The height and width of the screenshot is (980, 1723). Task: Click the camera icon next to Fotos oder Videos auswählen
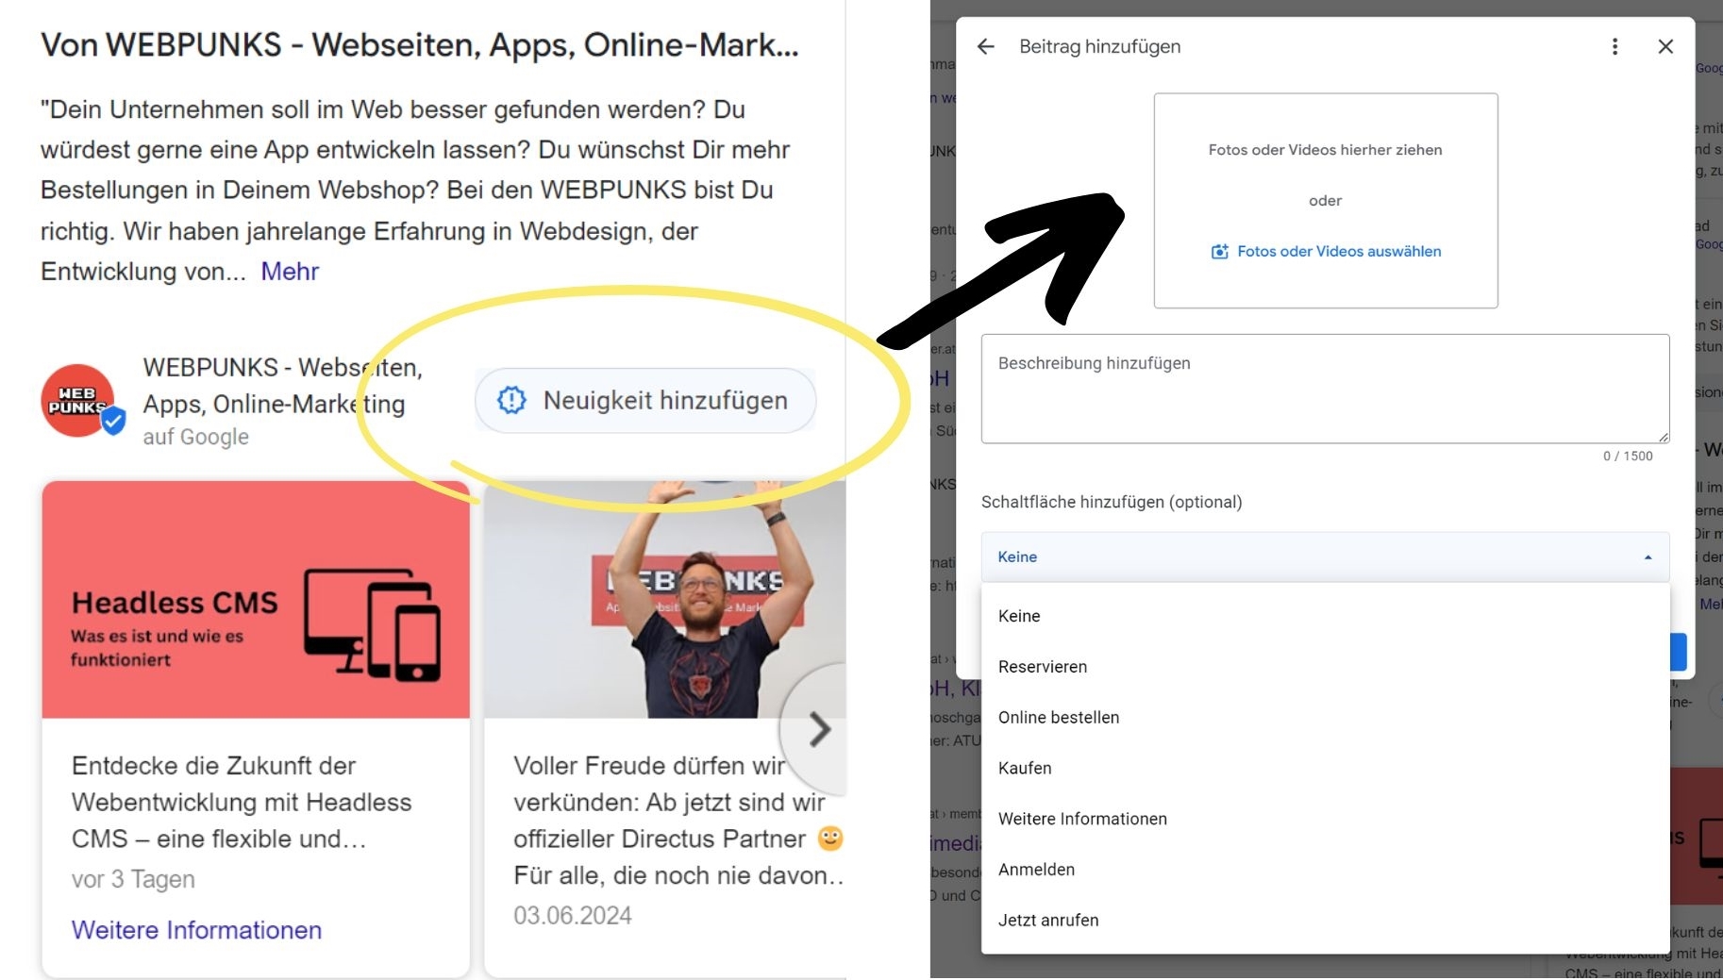tap(1219, 252)
